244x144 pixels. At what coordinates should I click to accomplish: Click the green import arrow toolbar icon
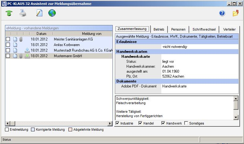[10, 13]
